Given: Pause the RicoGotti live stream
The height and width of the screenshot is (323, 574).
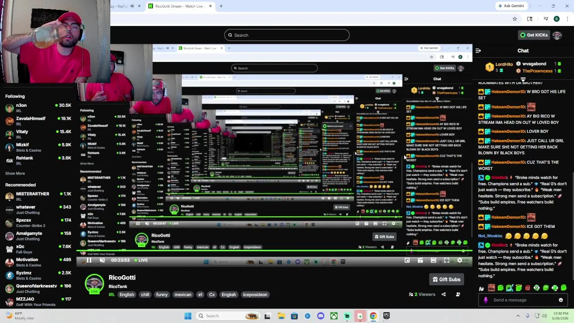Looking at the screenshot, I should point(89,260).
